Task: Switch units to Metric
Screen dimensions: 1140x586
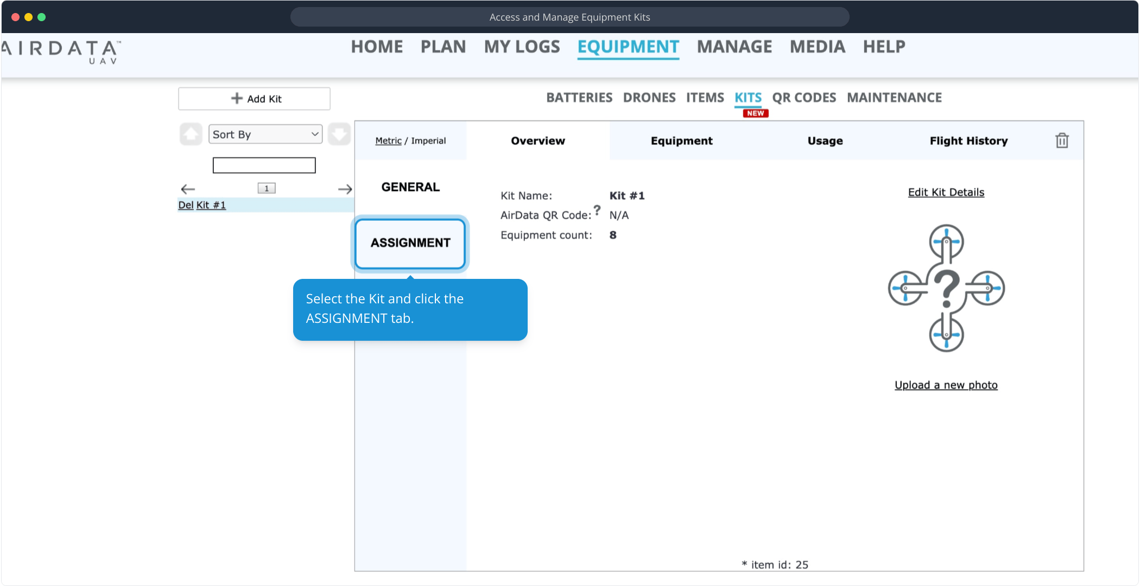Action: coord(388,141)
